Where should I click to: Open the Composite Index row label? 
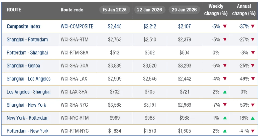[x=25, y=27]
